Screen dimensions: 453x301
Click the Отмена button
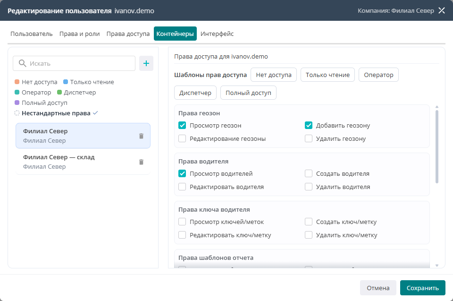click(378, 288)
